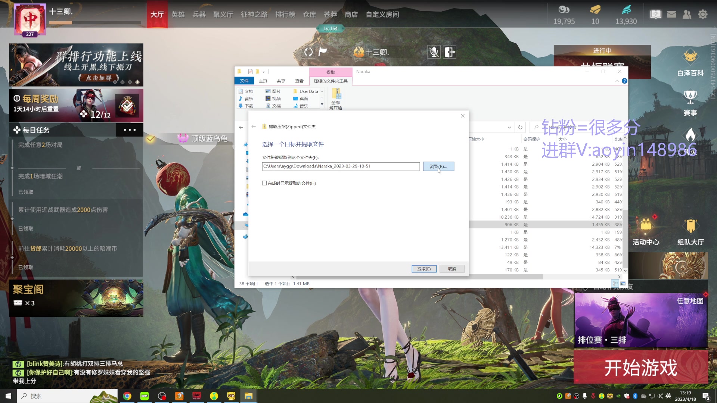Click the Explorer back navigation arrow
This screenshot has height=403, width=717.
[241, 127]
